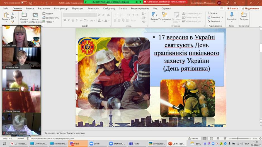Select Максим Янко video thumbnail

pos(21,58)
